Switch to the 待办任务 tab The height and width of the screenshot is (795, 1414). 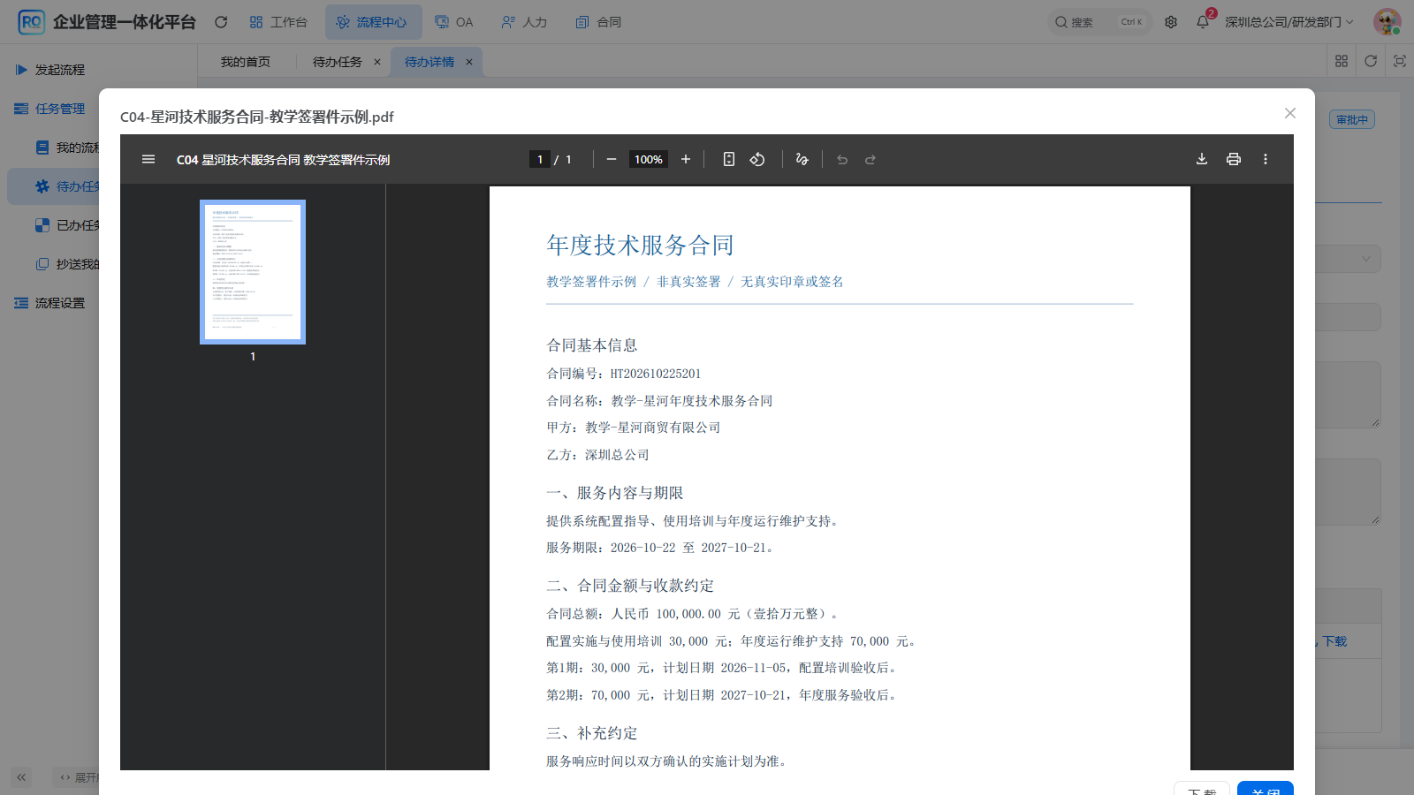pyautogui.click(x=338, y=62)
